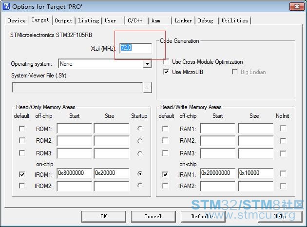Click the ROM2 Start field

click(74, 141)
